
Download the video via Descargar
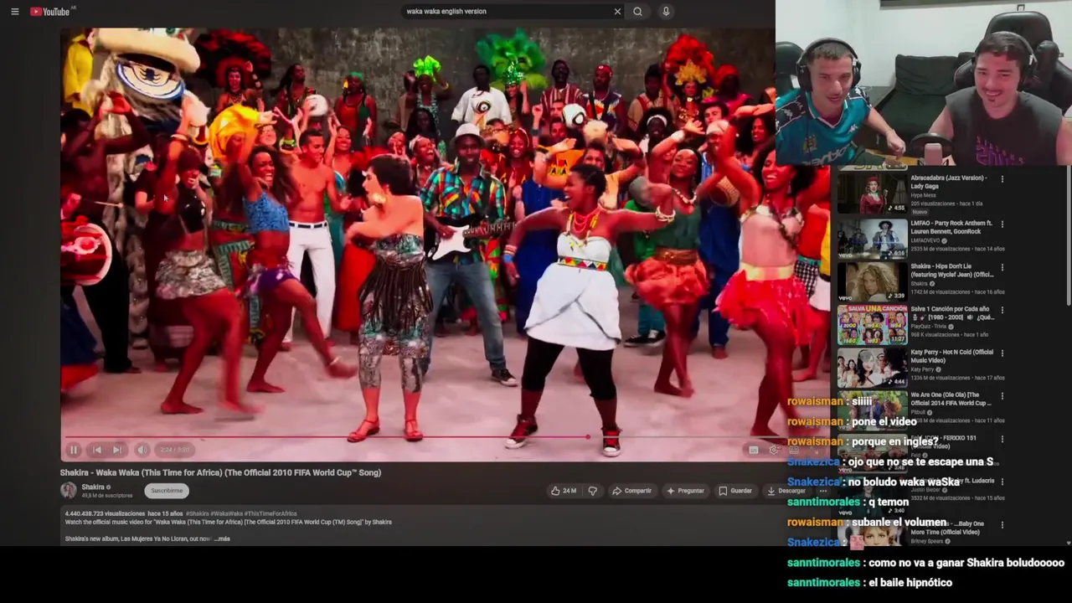click(x=786, y=491)
